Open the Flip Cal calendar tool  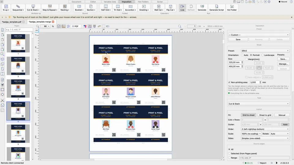click(171, 8)
